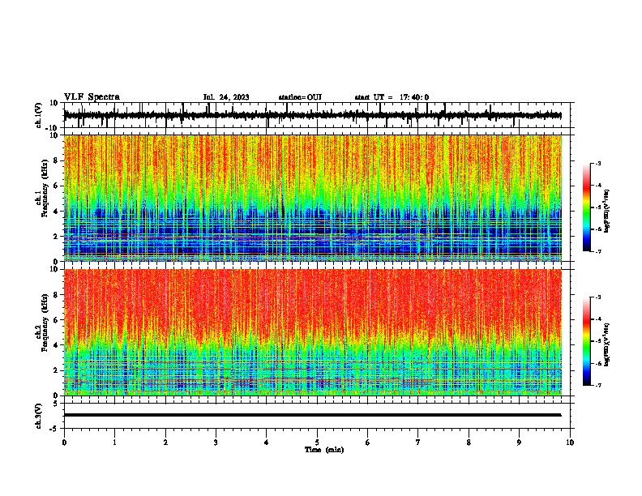Viewport: 642px width, 496px height.
Task: Click the "-7" label on ch.1 colorbar
Action: point(598,251)
